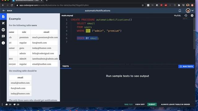
Task: Click the back arrow icon
Action: 4,10
